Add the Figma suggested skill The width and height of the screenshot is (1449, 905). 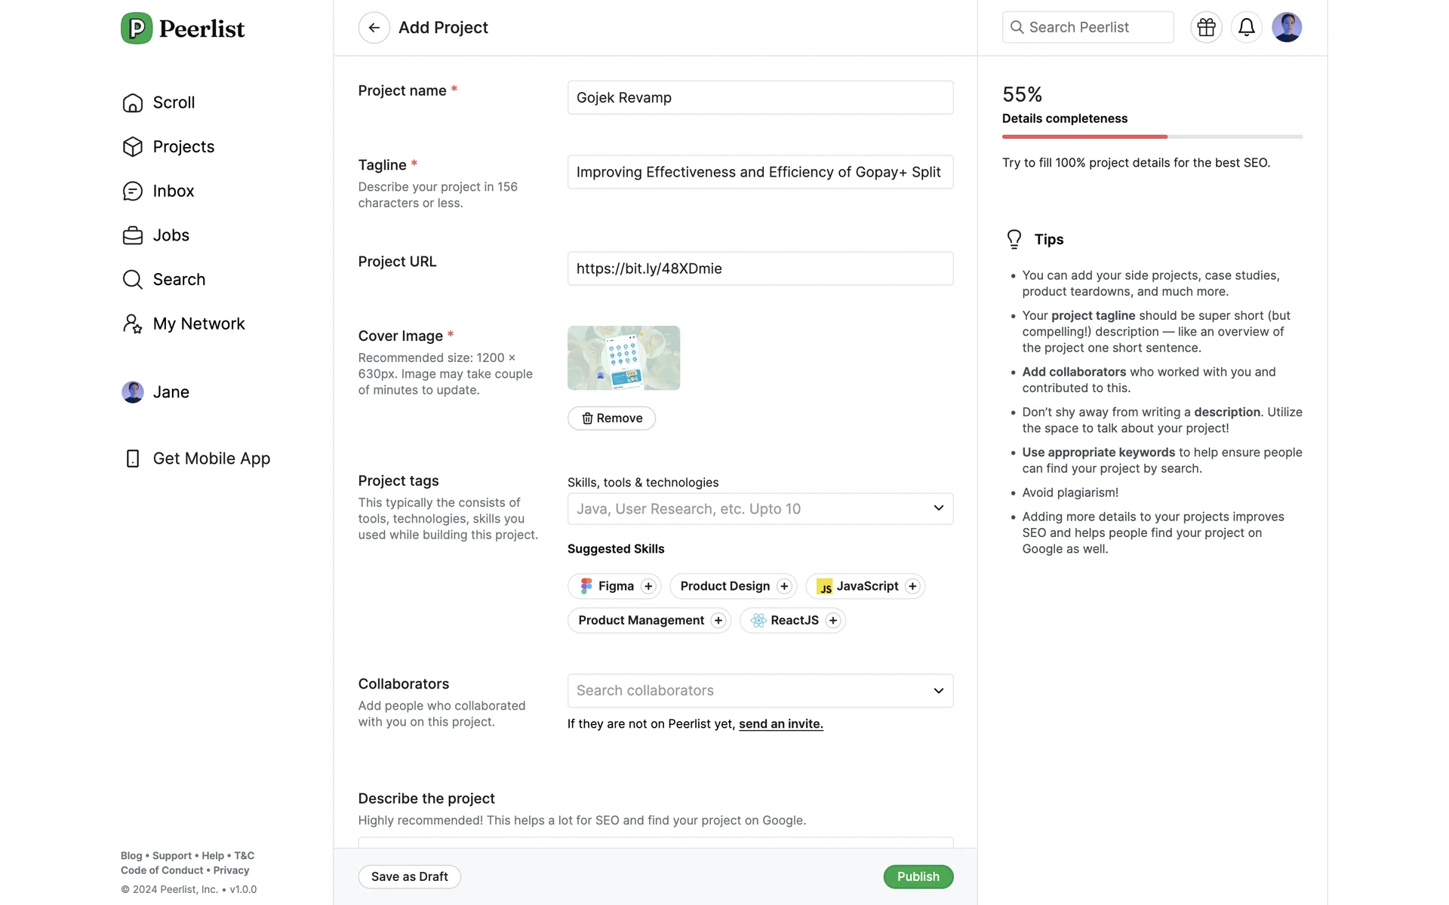point(648,587)
